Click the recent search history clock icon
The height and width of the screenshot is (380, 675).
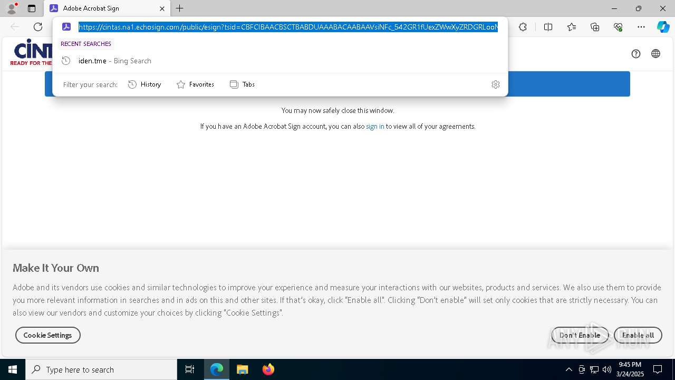pyautogui.click(x=66, y=61)
